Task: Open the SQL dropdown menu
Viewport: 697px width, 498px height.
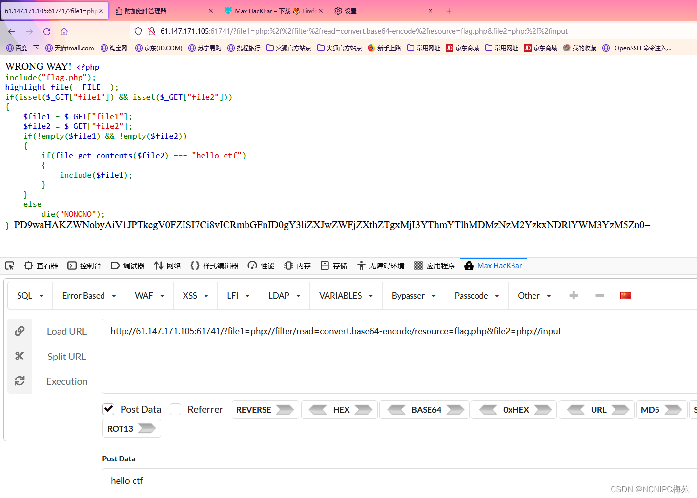Action: (x=30, y=296)
